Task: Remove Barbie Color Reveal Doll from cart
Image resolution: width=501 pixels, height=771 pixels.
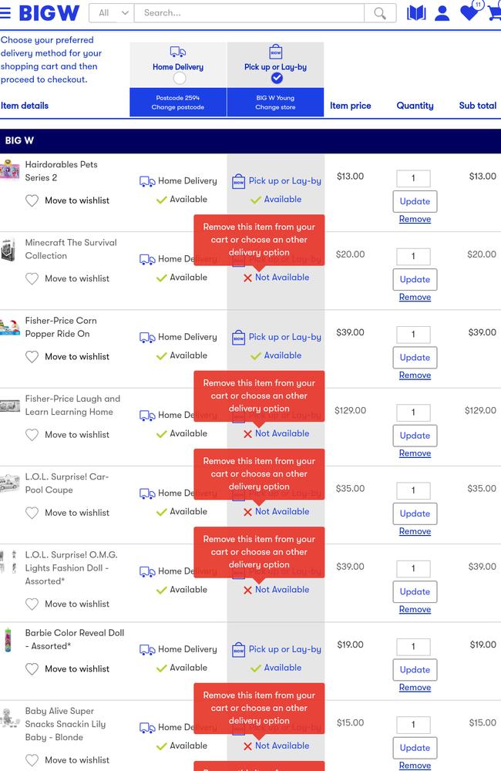Action: pos(415,688)
